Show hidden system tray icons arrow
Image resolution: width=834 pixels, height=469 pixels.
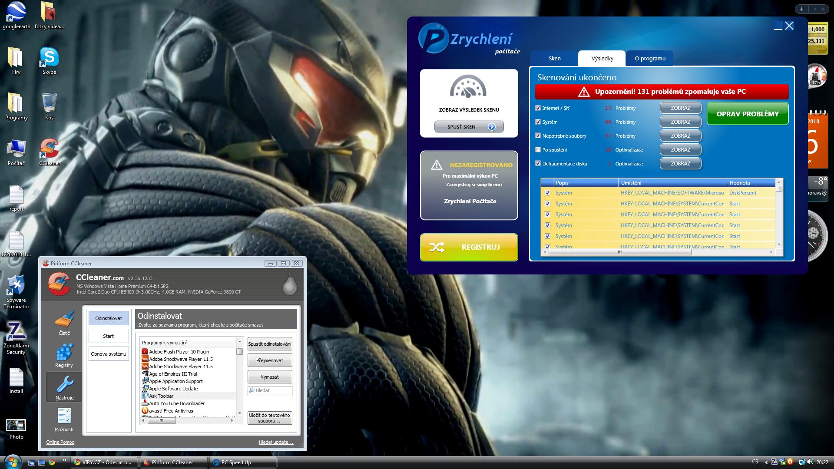pyautogui.click(x=766, y=462)
